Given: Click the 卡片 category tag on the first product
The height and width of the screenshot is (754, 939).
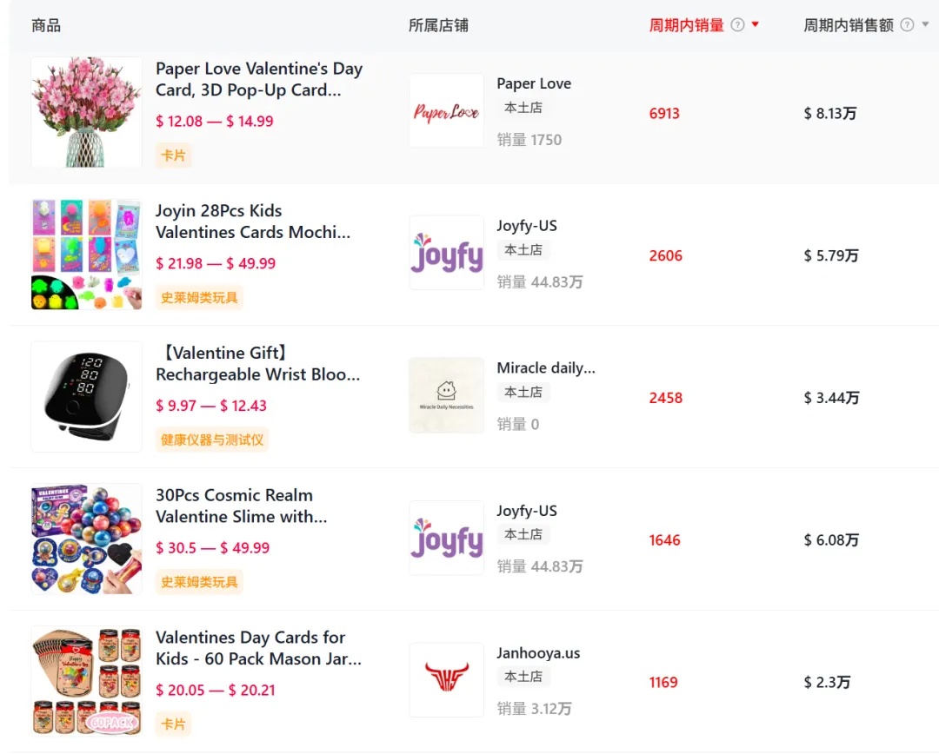Looking at the screenshot, I should [172, 153].
